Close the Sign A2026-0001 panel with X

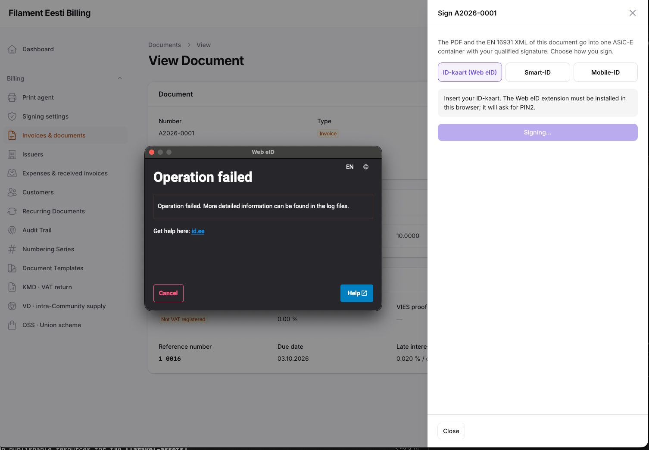(x=633, y=13)
